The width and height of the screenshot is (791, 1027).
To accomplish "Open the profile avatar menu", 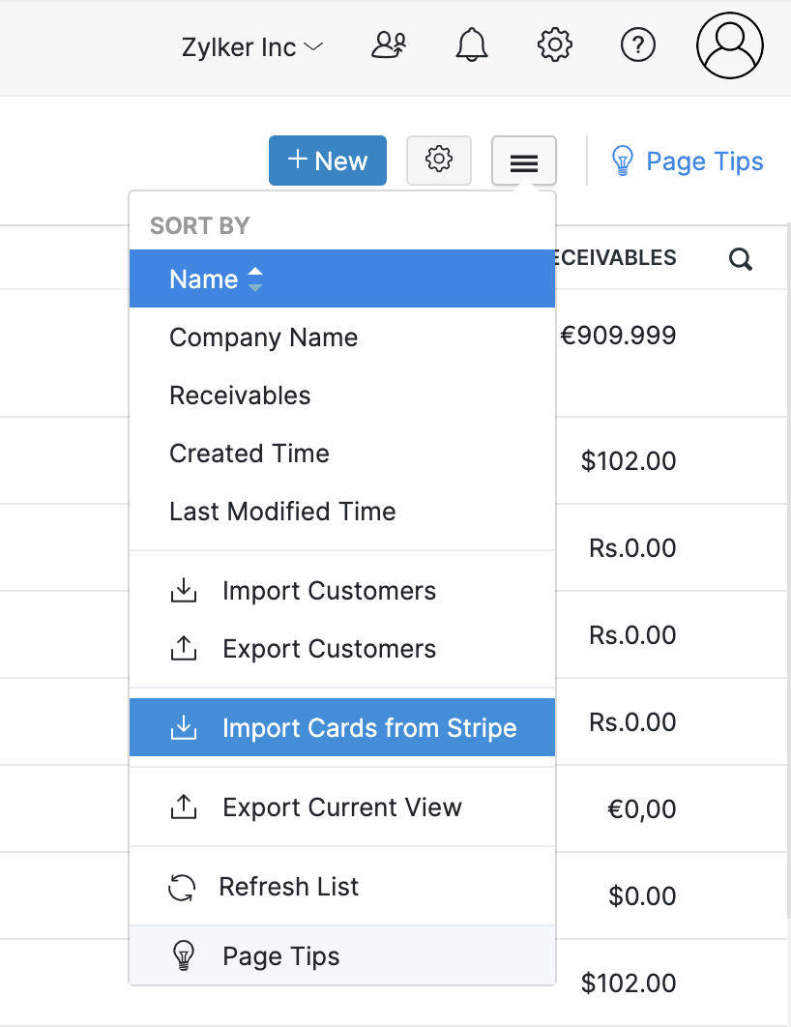I will (729, 44).
